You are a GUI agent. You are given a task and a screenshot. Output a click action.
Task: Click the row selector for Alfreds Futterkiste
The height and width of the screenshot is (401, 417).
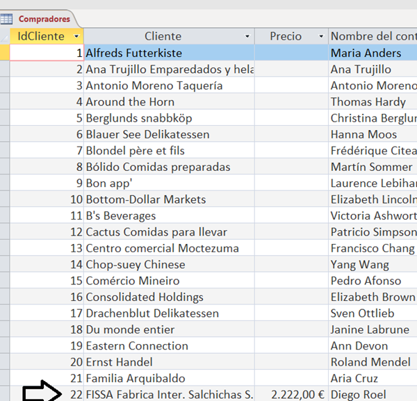(x=5, y=53)
